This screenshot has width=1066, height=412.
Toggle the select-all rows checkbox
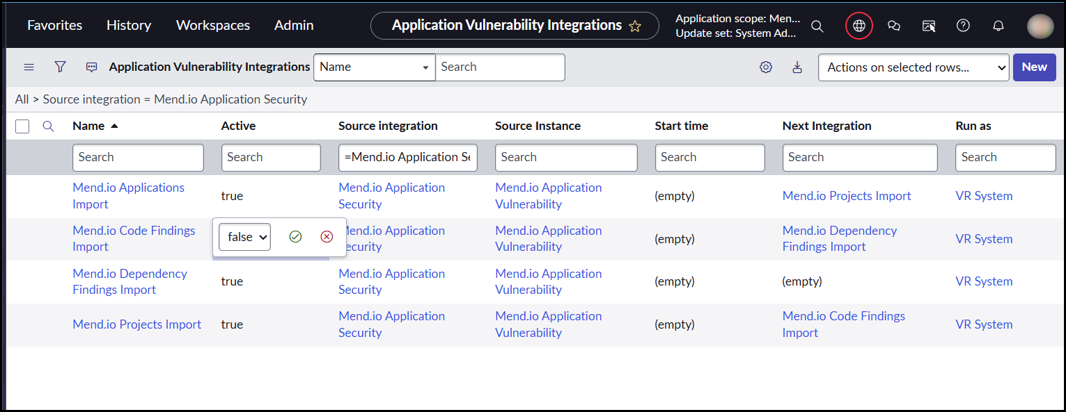pos(22,126)
